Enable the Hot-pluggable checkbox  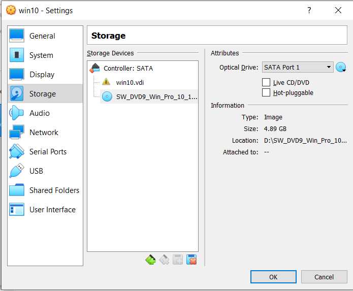point(266,92)
